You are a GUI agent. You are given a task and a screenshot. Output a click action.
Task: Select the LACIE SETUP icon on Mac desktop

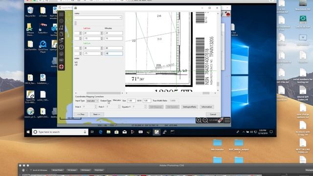[303, 22]
